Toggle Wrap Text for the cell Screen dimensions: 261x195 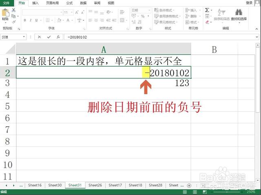pyautogui.click(x=122, y=12)
